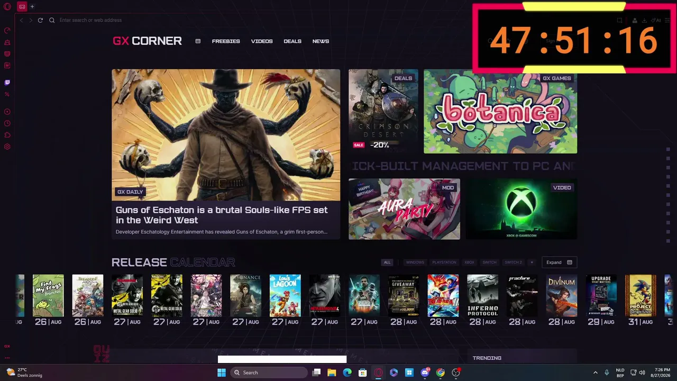This screenshot has width=677, height=381.
Task: Open Task View on the taskbar
Action: [x=316, y=373]
